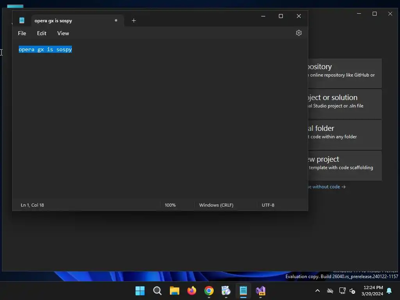Open the Windows Start menu
Screen dimensions: 400x300
click(x=140, y=291)
